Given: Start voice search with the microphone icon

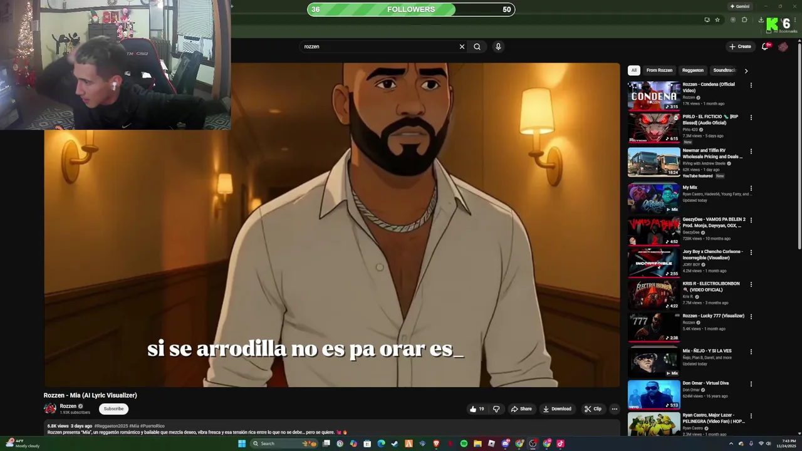Looking at the screenshot, I should click(x=498, y=46).
